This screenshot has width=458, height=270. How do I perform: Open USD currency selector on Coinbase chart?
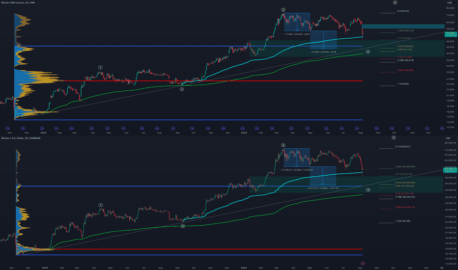pos(448,138)
